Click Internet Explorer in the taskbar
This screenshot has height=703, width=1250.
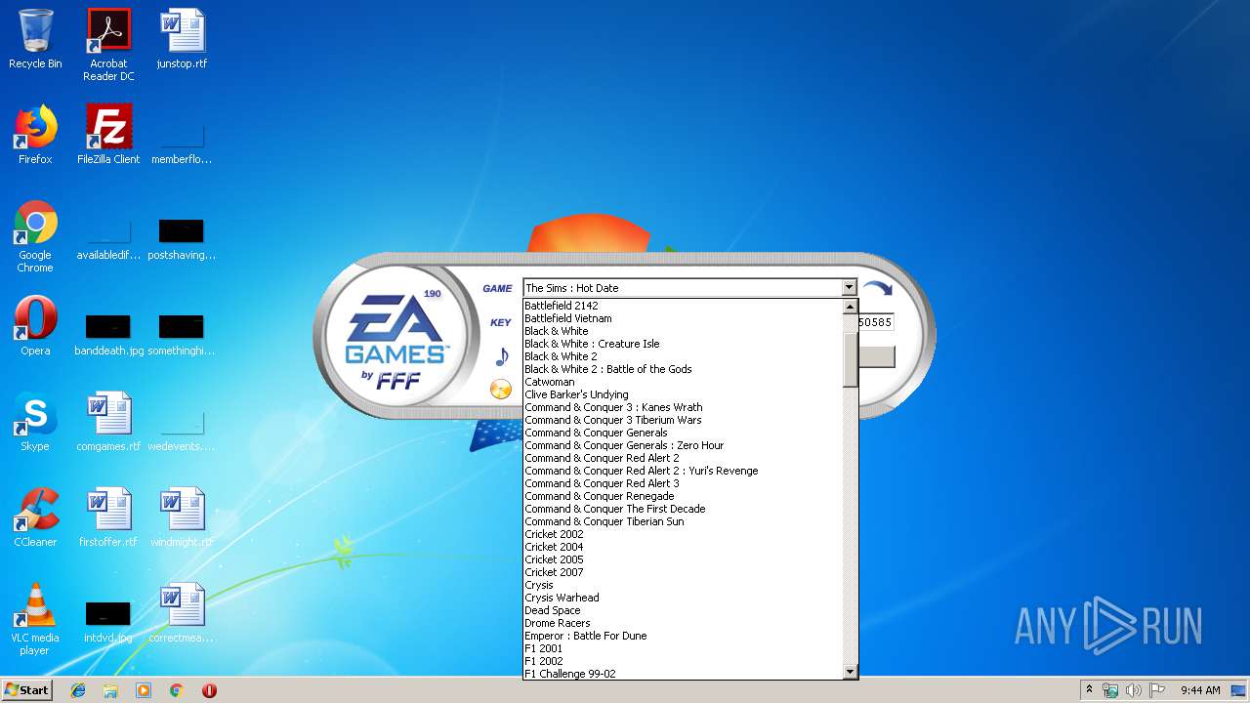click(x=78, y=690)
